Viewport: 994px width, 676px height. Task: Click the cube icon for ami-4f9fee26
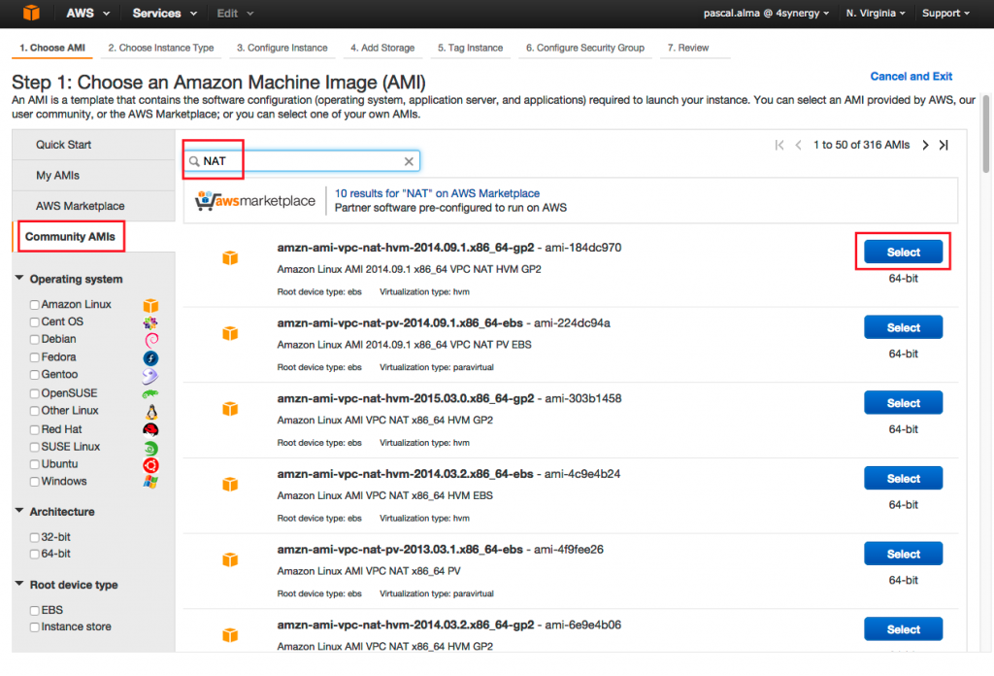tap(230, 560)
